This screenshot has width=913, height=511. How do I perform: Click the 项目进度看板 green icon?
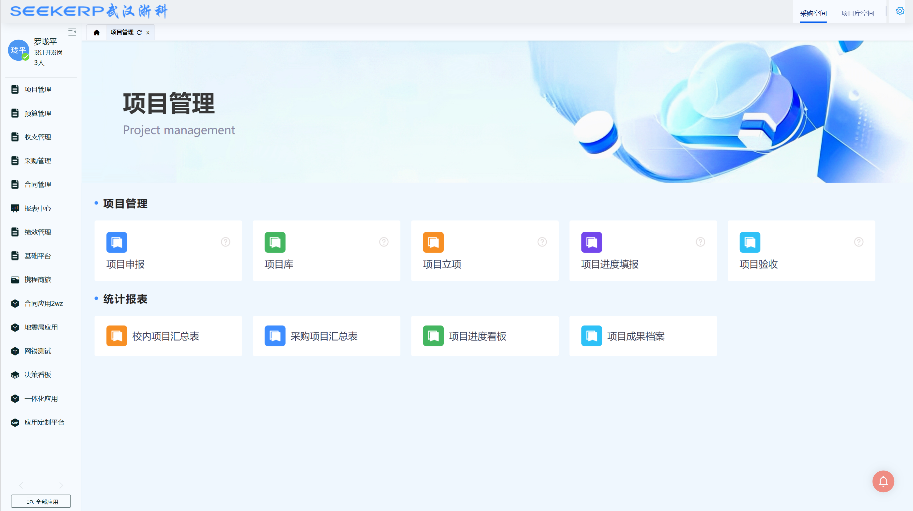point(433,336)
